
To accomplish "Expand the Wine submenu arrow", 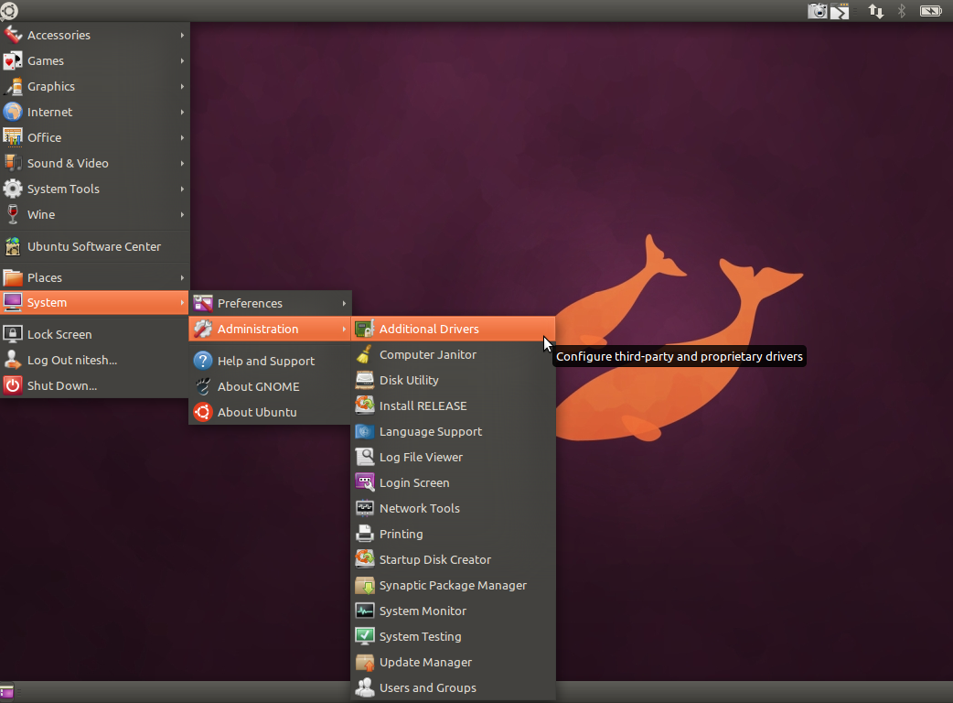I will 182,214.
